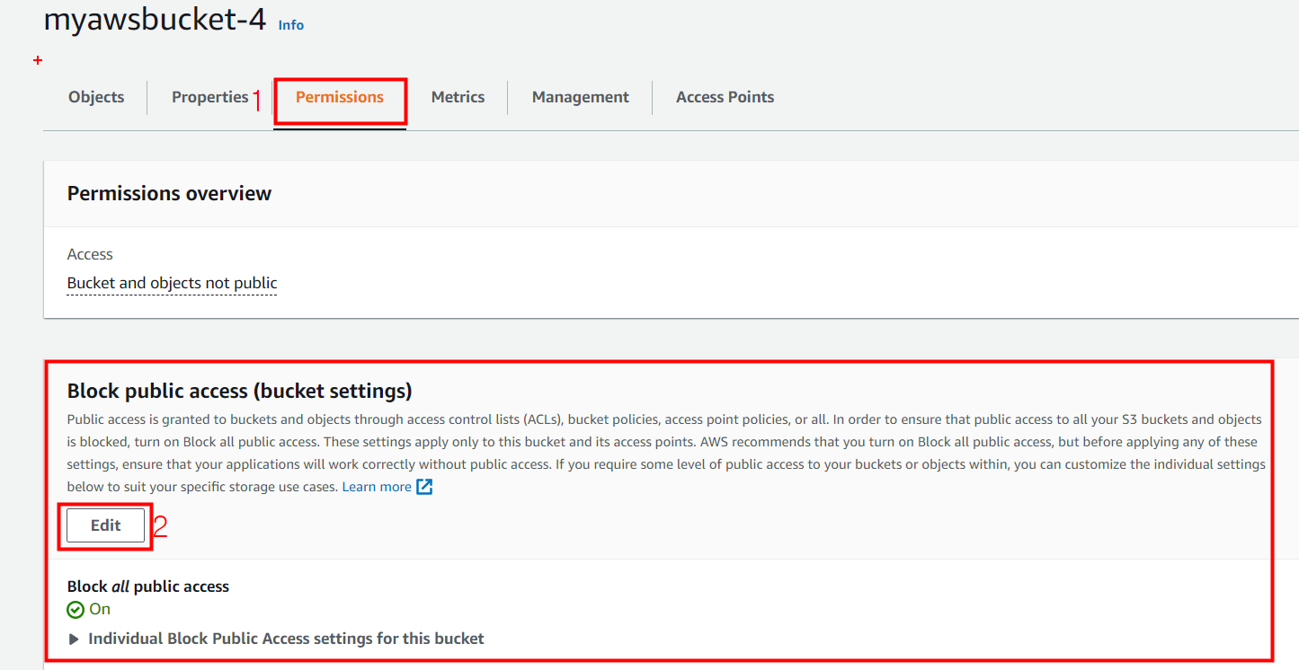
Task: Click the green On check icon
Action: 76,610
